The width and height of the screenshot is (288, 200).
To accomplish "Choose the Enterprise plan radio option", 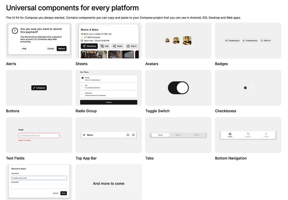I will coord(109,94).
